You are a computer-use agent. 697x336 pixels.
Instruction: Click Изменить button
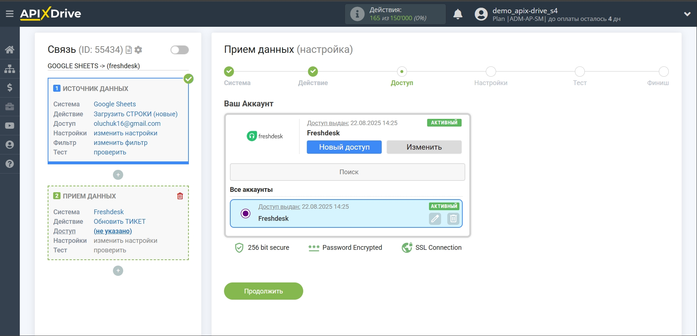pos(424,147)
